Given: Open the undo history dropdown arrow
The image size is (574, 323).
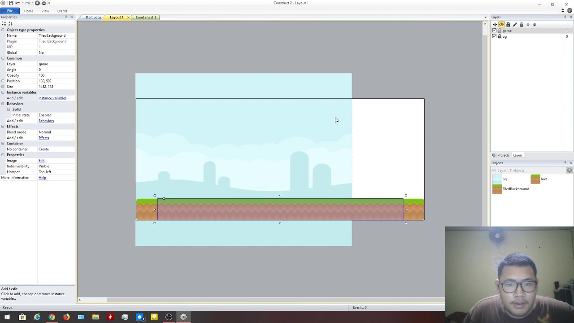Looking at the screenshot, I should (x=22, y=3).
